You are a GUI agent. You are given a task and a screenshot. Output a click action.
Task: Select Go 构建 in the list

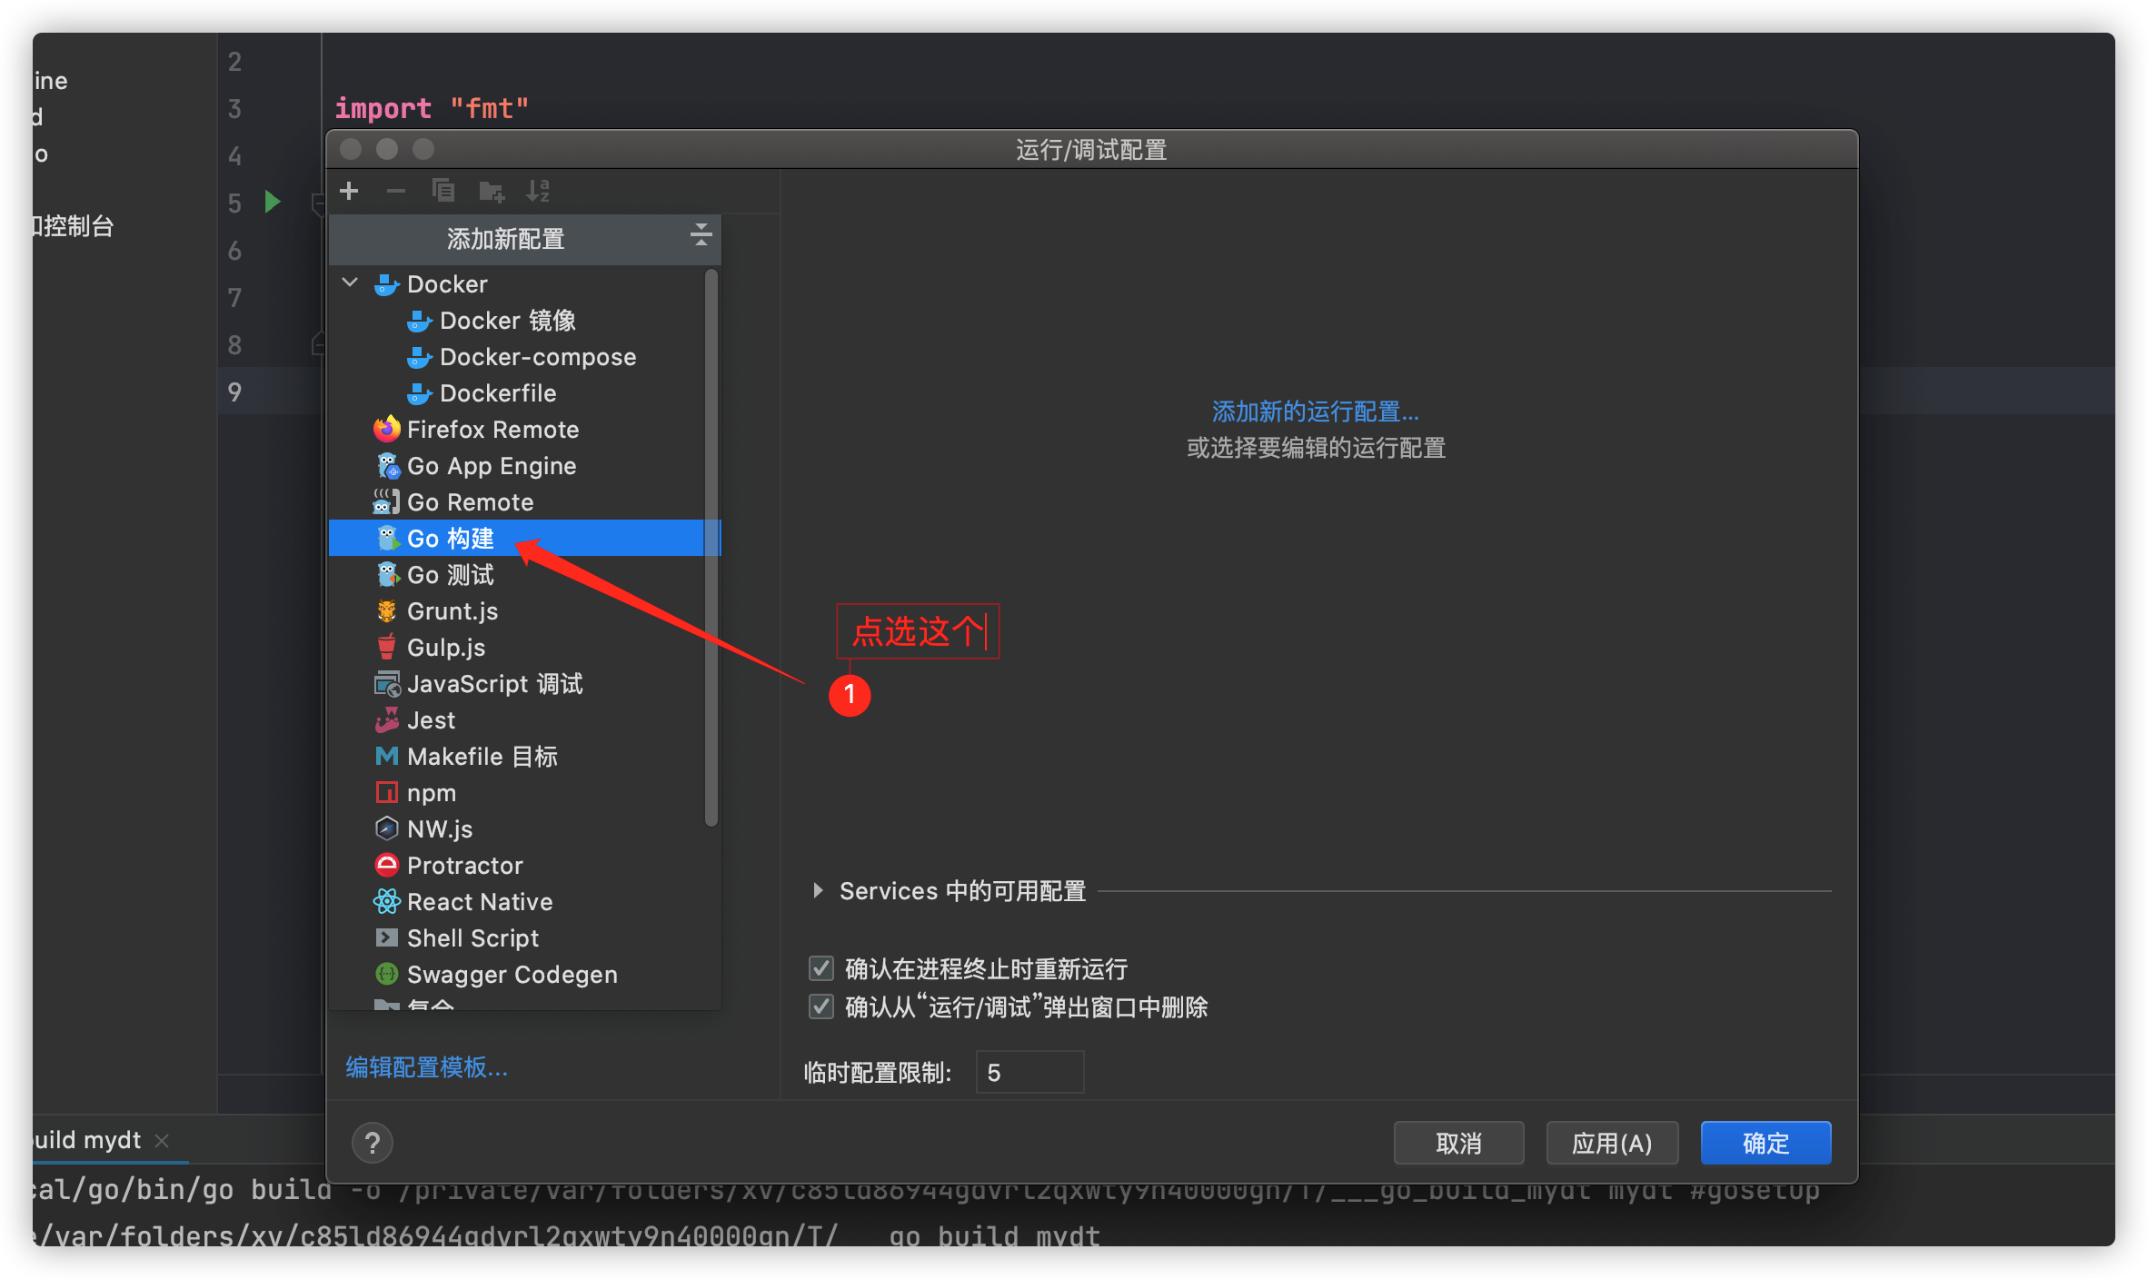pos(451,538)
